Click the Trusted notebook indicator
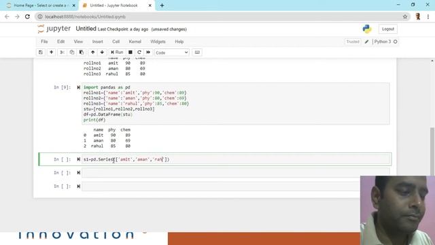 [x=353, y=42]
